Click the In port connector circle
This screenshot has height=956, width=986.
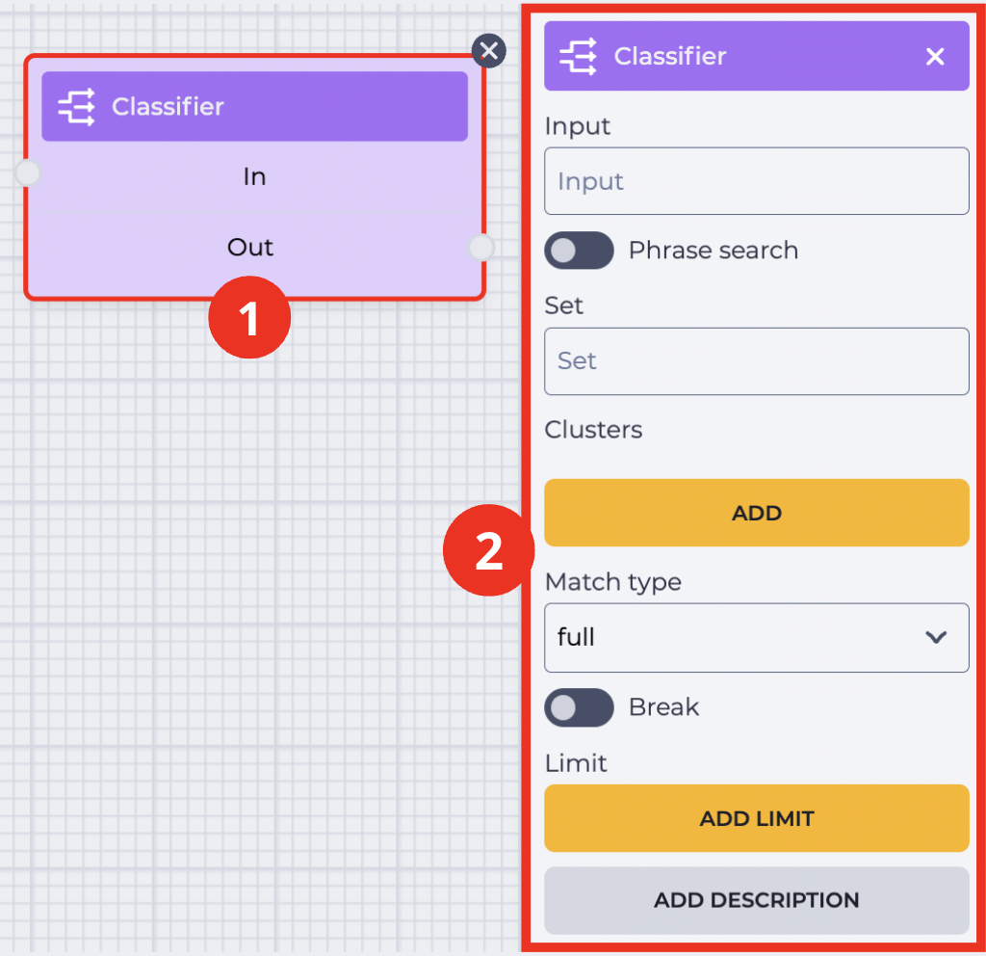[28, 173]
